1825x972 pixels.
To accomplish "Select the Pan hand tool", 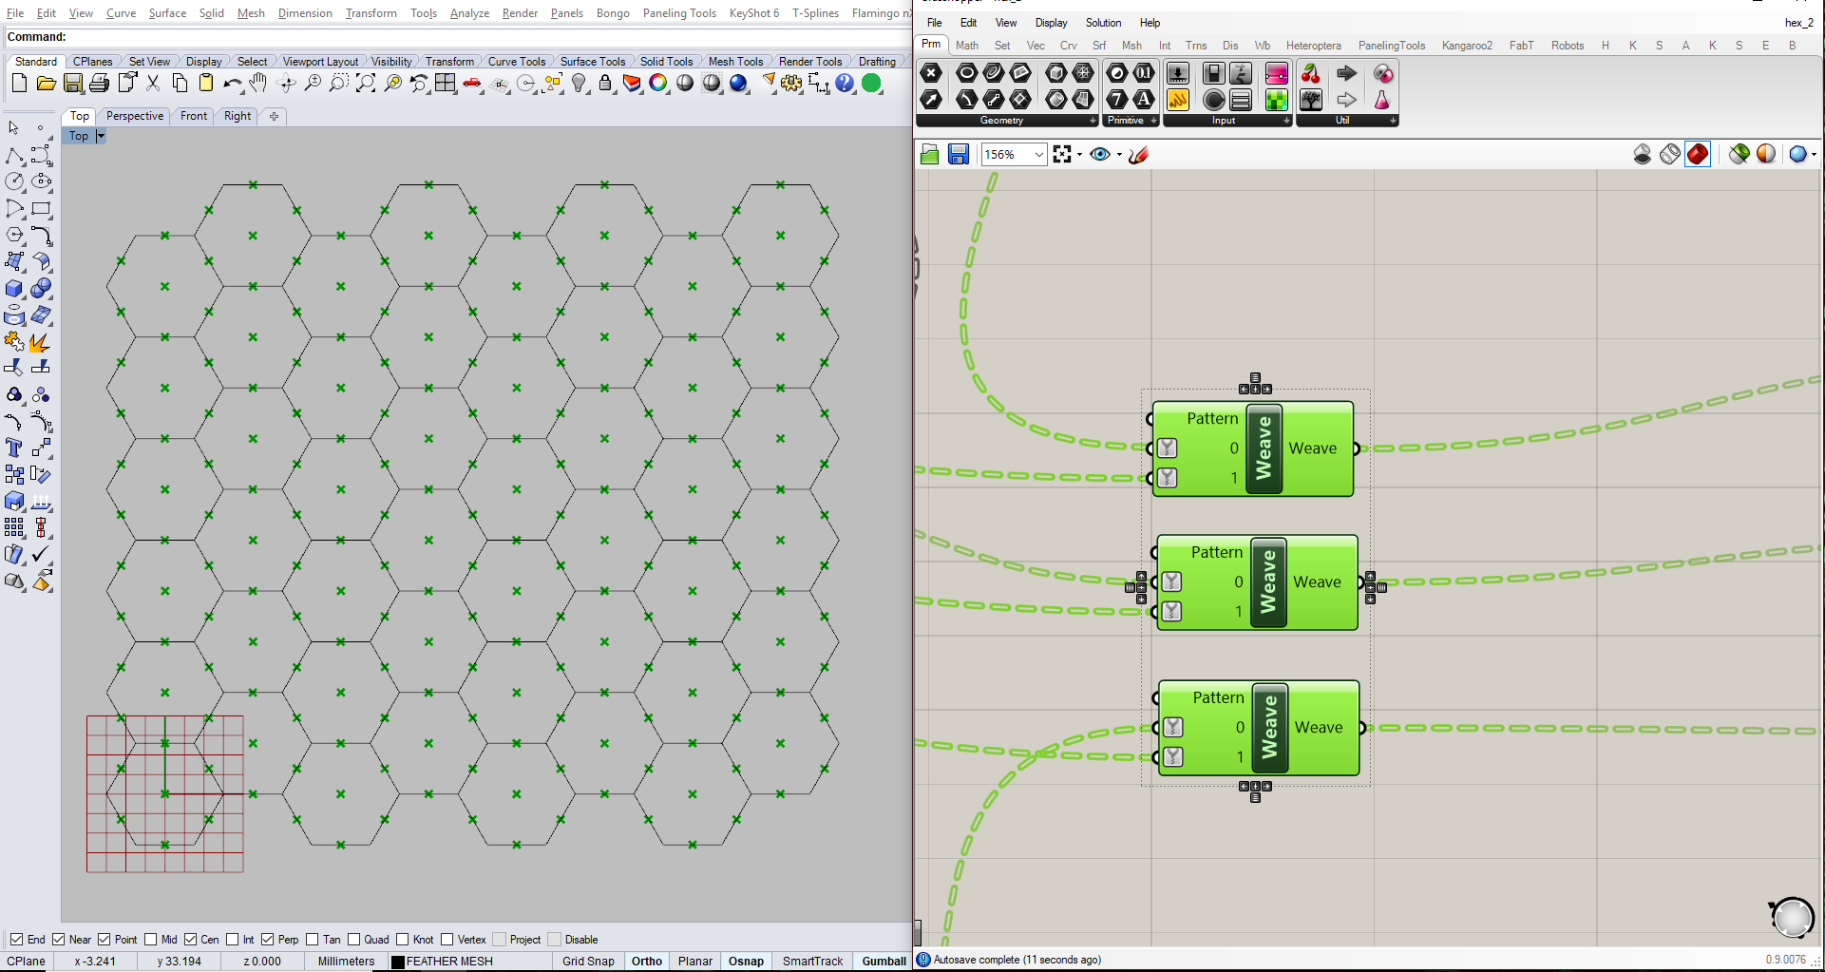I will coord(258,84).
